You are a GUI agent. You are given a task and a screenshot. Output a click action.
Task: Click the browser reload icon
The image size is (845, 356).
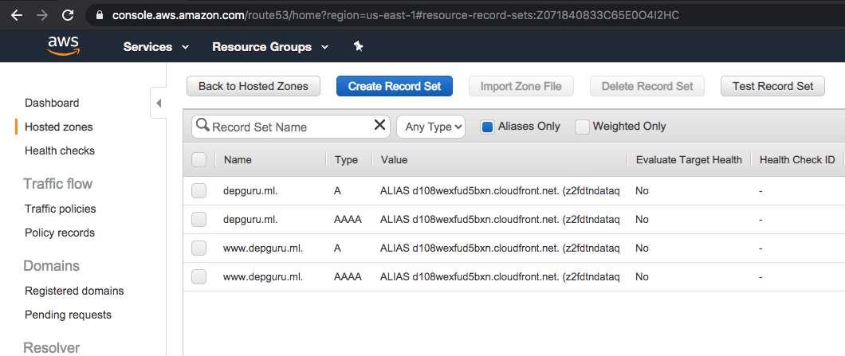click(x=68, y=15)
